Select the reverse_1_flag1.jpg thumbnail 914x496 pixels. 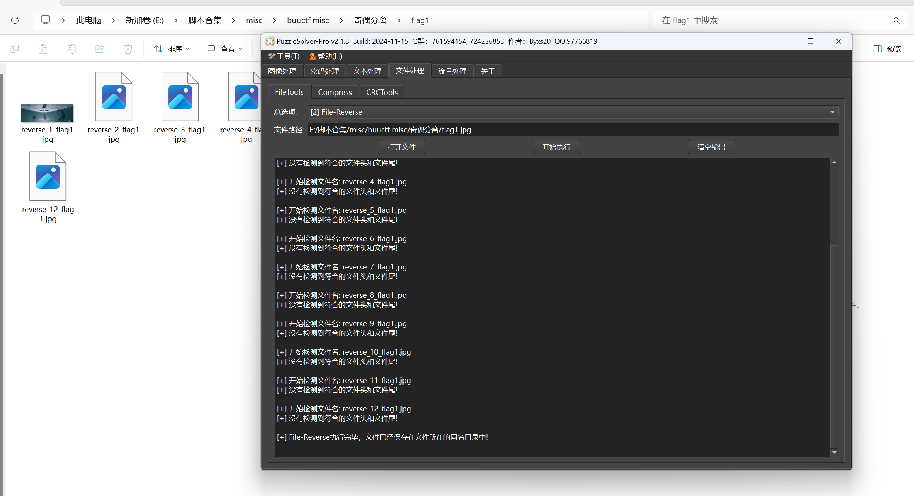pyautogui.click(x=47, y=113)
